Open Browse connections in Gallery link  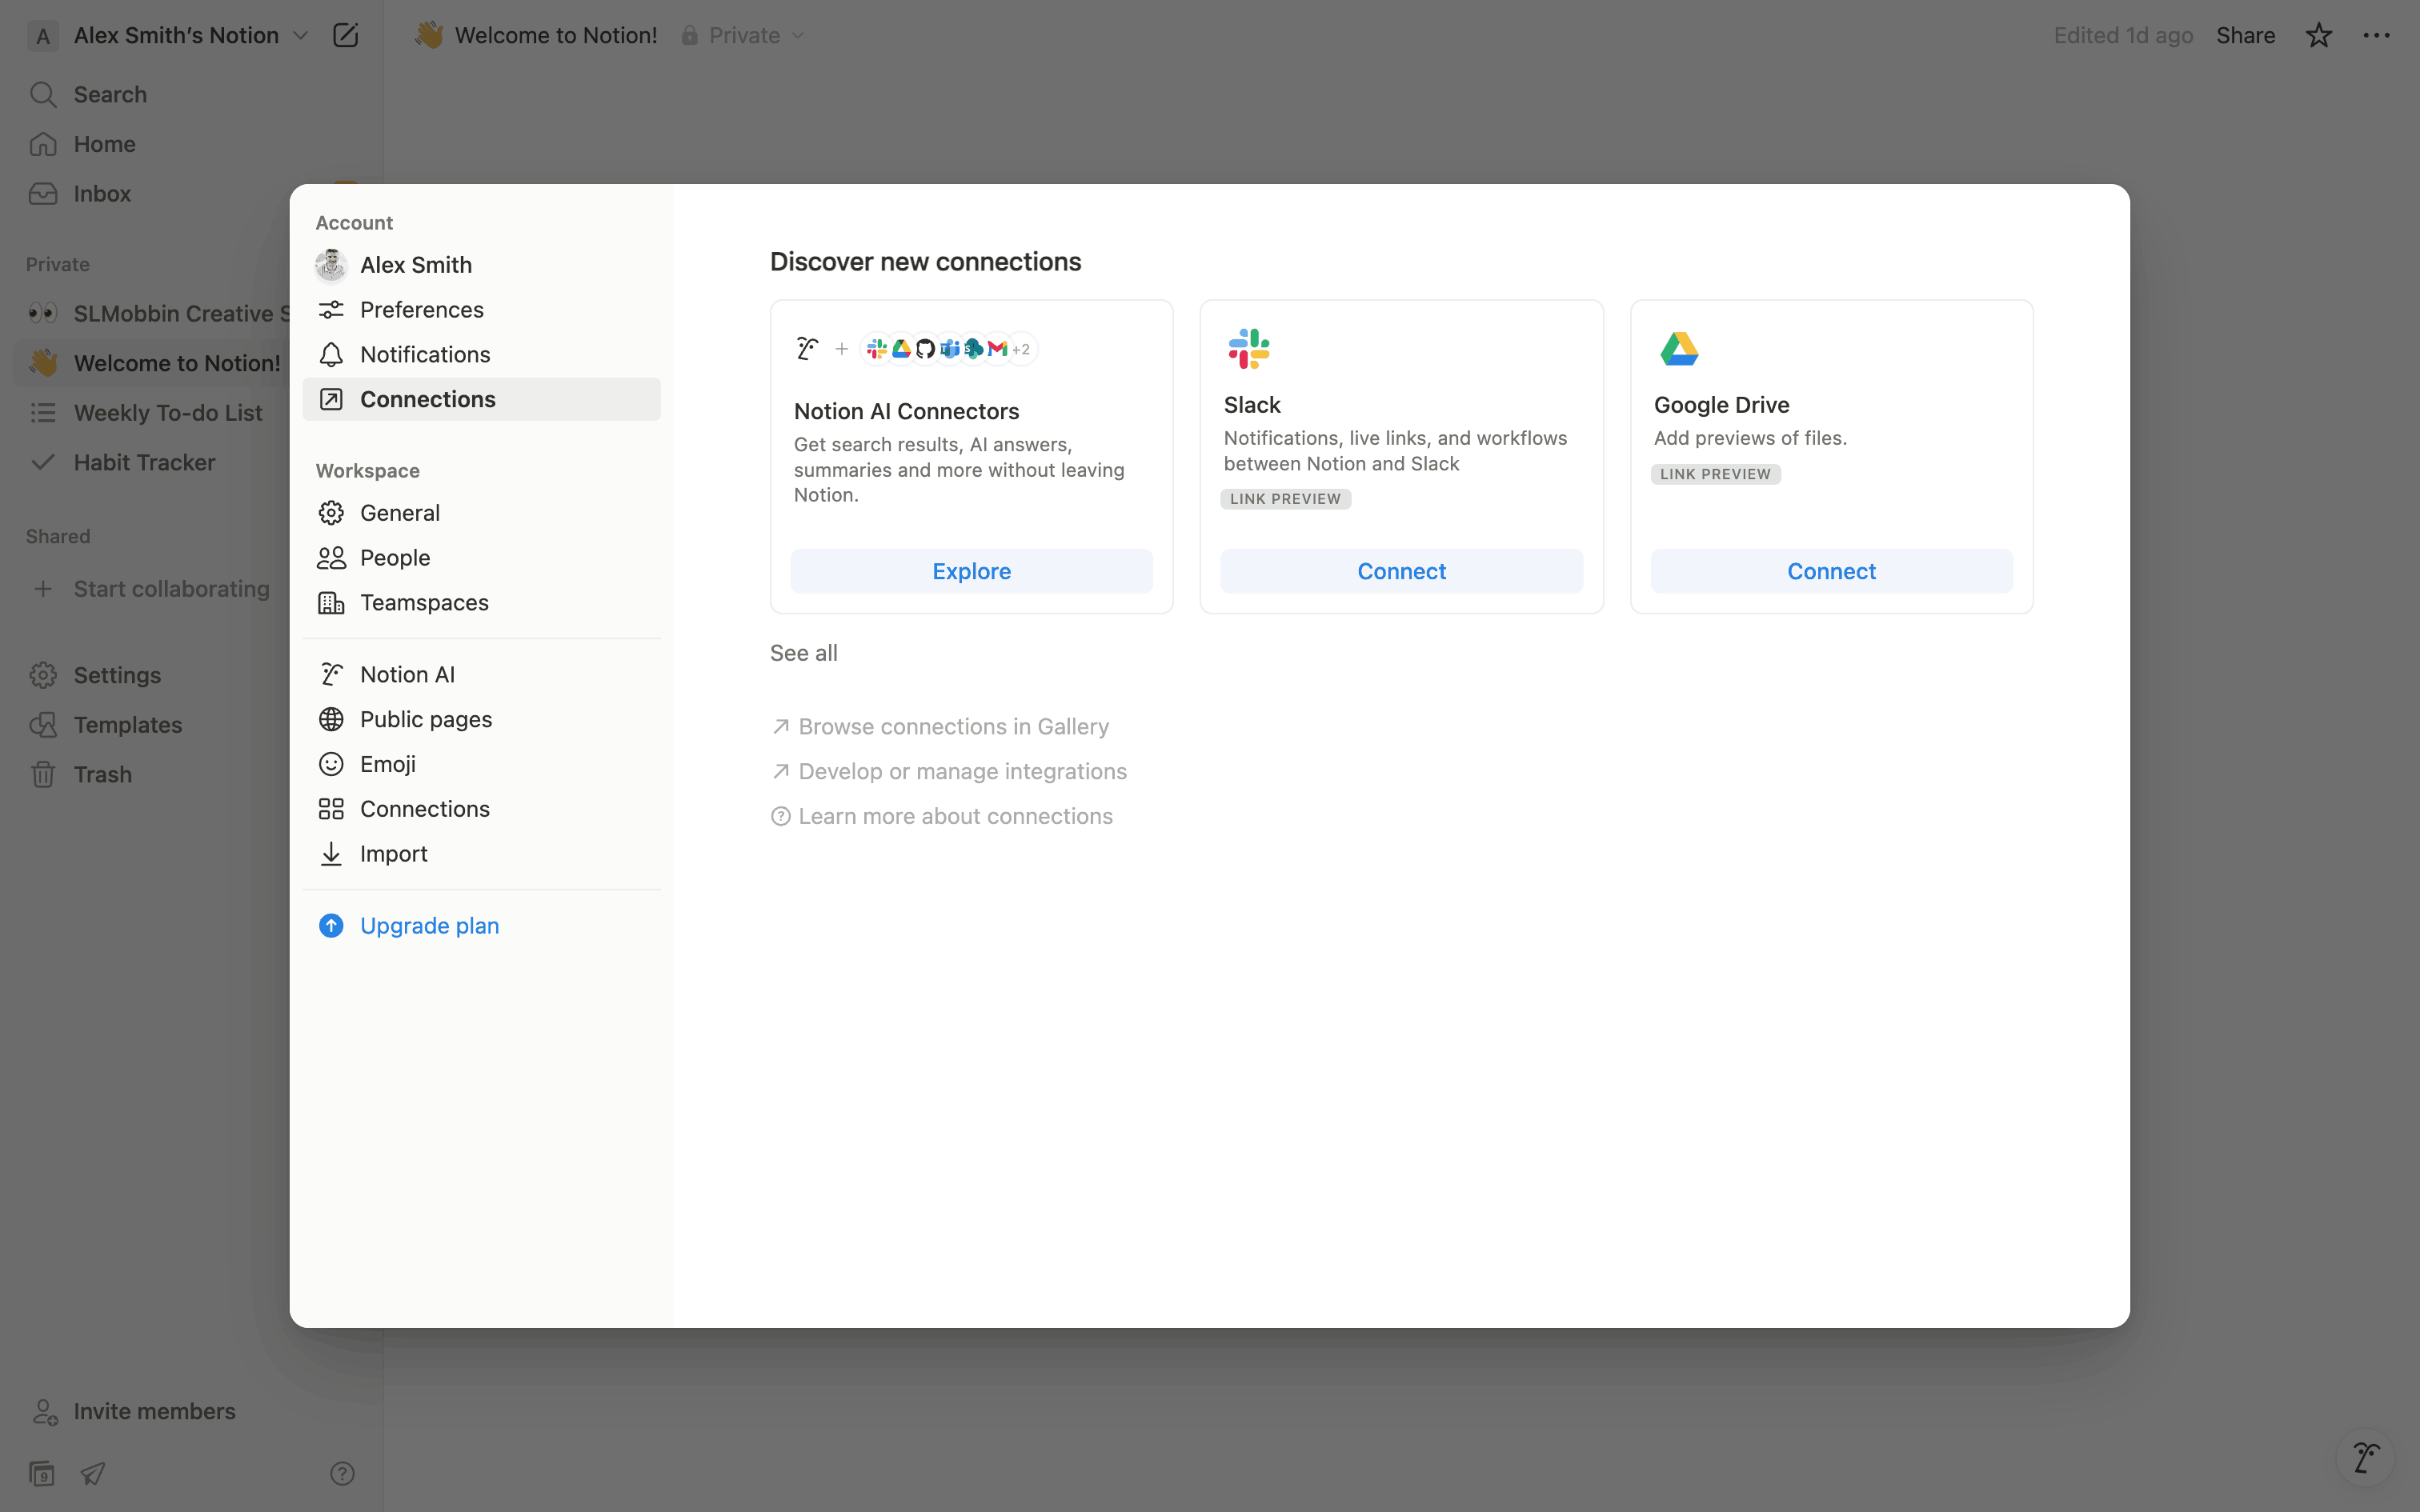pyautogui.click(x=952, y=726)
